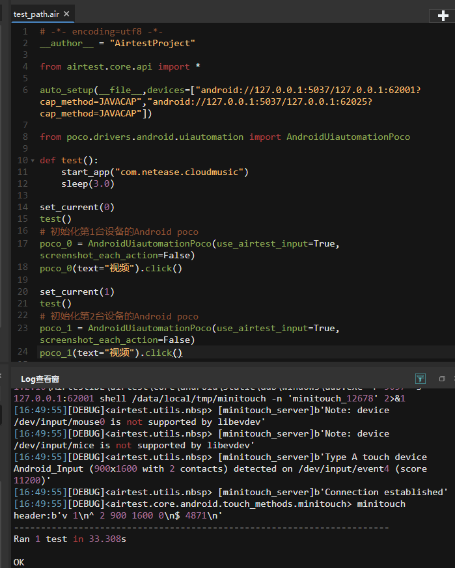The width and height of the screenshot is (455, 568).
Task: Click 'poco_1 = AndroidUiautomationPoco' assignment
Action: (x=126, y=328)
